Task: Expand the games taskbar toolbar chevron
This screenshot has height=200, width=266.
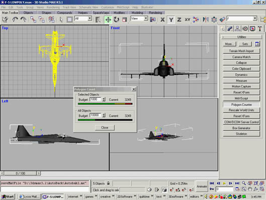Action: [96, 196]
